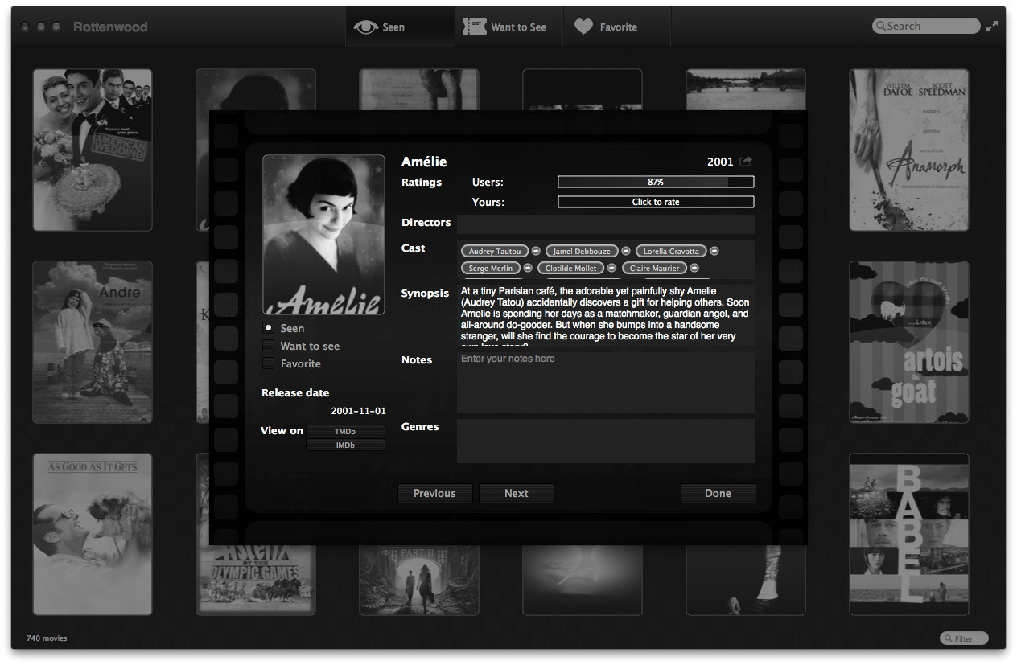Select the Clotilde Mollet cast tag
The height and width of the screenshot is (665, 1017).
coord(570,269)
